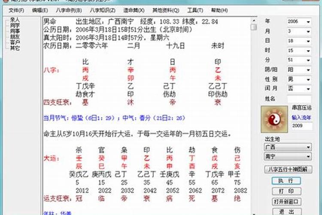
Task: Open the 编辑(E) menu
Action: click(x=40, y=10)
